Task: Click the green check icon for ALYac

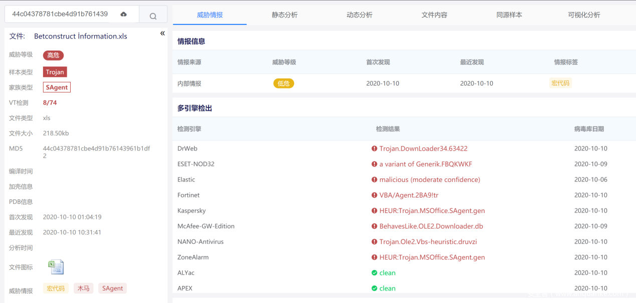Action: (x=374, y=272)
